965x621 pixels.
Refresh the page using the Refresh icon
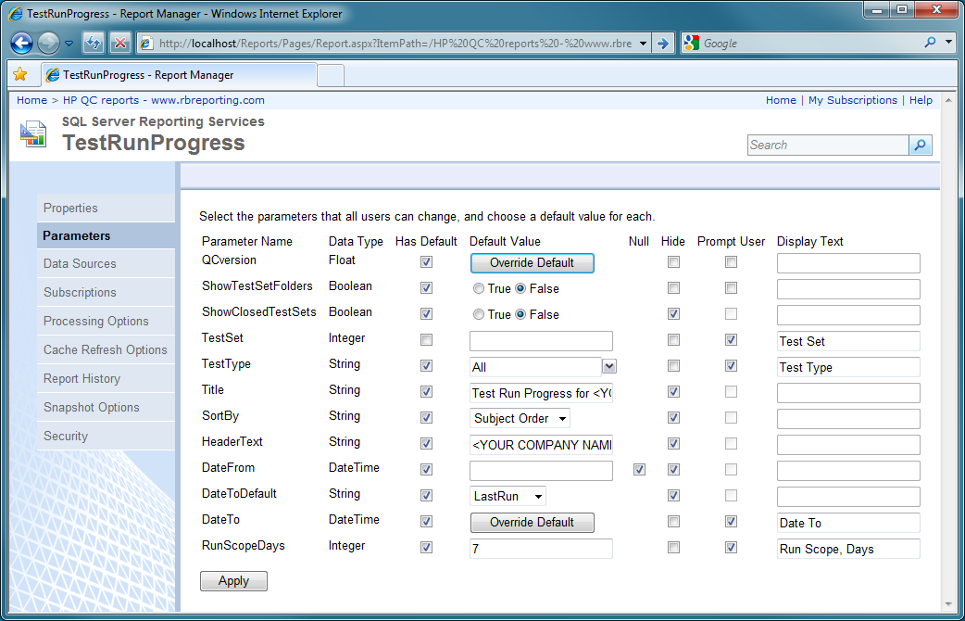(93, 43)
